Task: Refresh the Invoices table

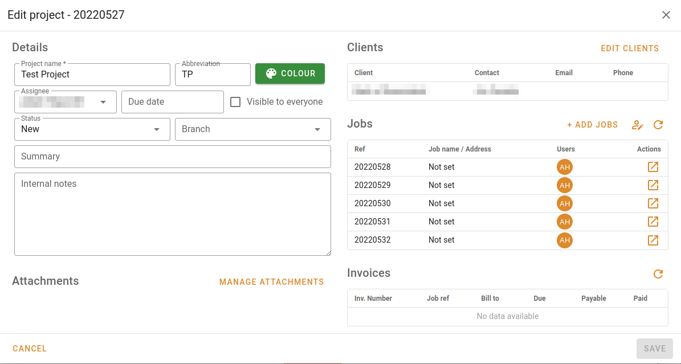Action: [658, 274]
